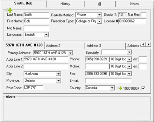Open the Country dropdown
The image size is (154, 122).
112,88
